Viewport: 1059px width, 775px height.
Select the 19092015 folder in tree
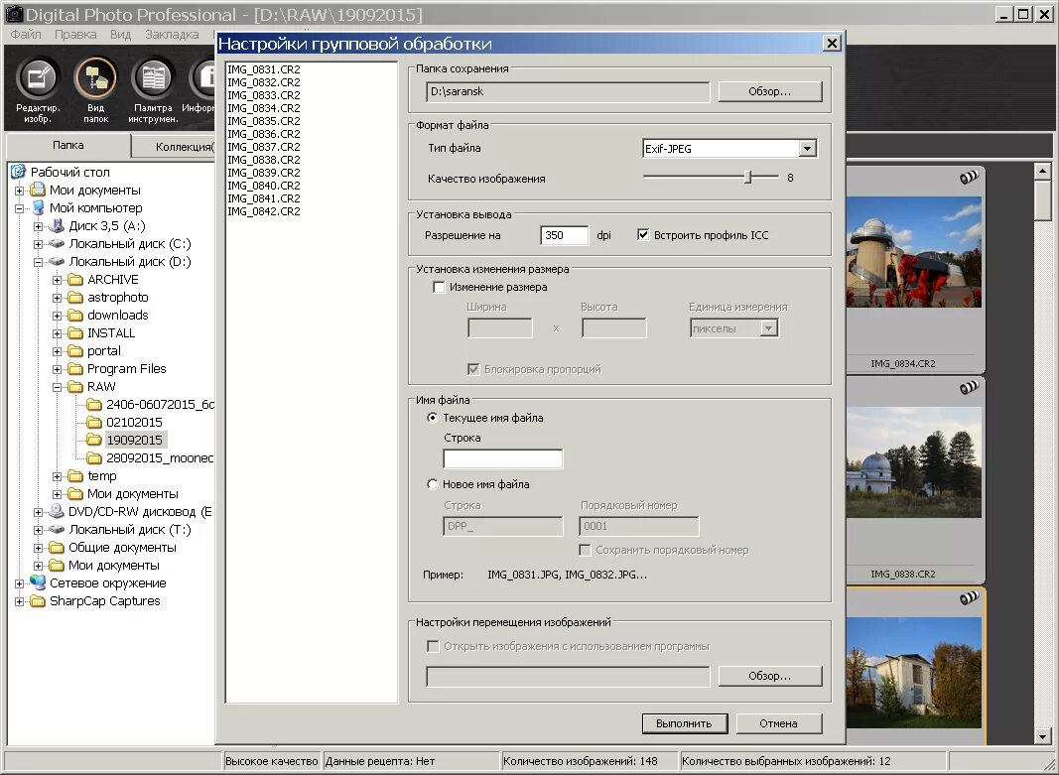pos(134,441)
